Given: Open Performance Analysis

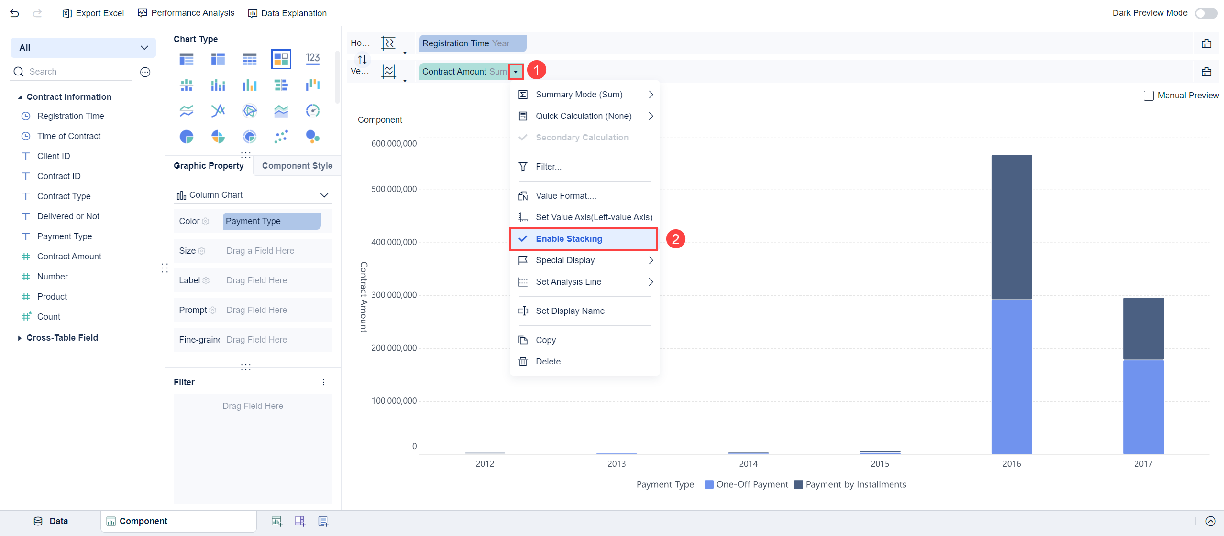Looking at the screenshot, I should [186, 13].
